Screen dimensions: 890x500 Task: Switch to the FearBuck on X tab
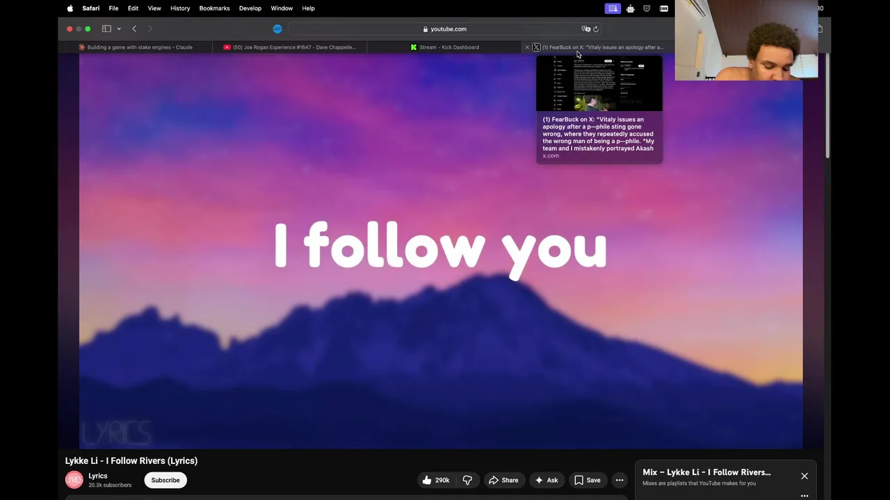click(602, 47)
